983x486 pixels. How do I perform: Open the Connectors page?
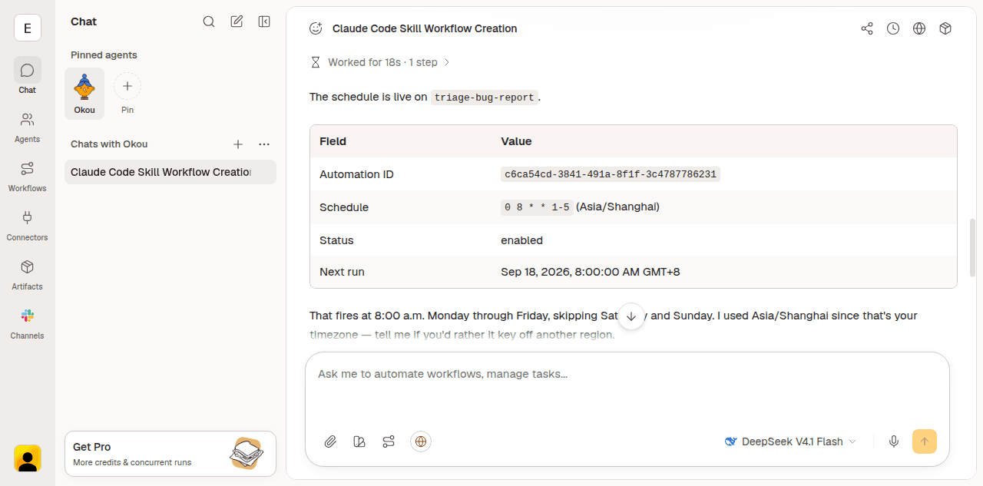pos(28,226)
